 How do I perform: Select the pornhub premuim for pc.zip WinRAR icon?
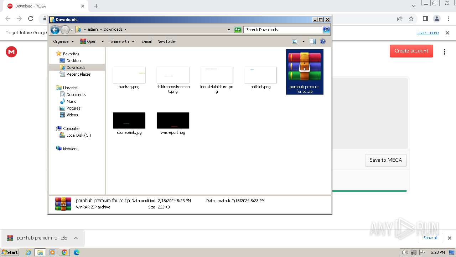pyautogui.click(x=305, y=66)
